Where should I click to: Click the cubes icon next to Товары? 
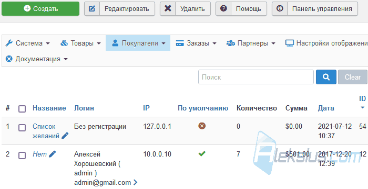(x=64, y=43)
